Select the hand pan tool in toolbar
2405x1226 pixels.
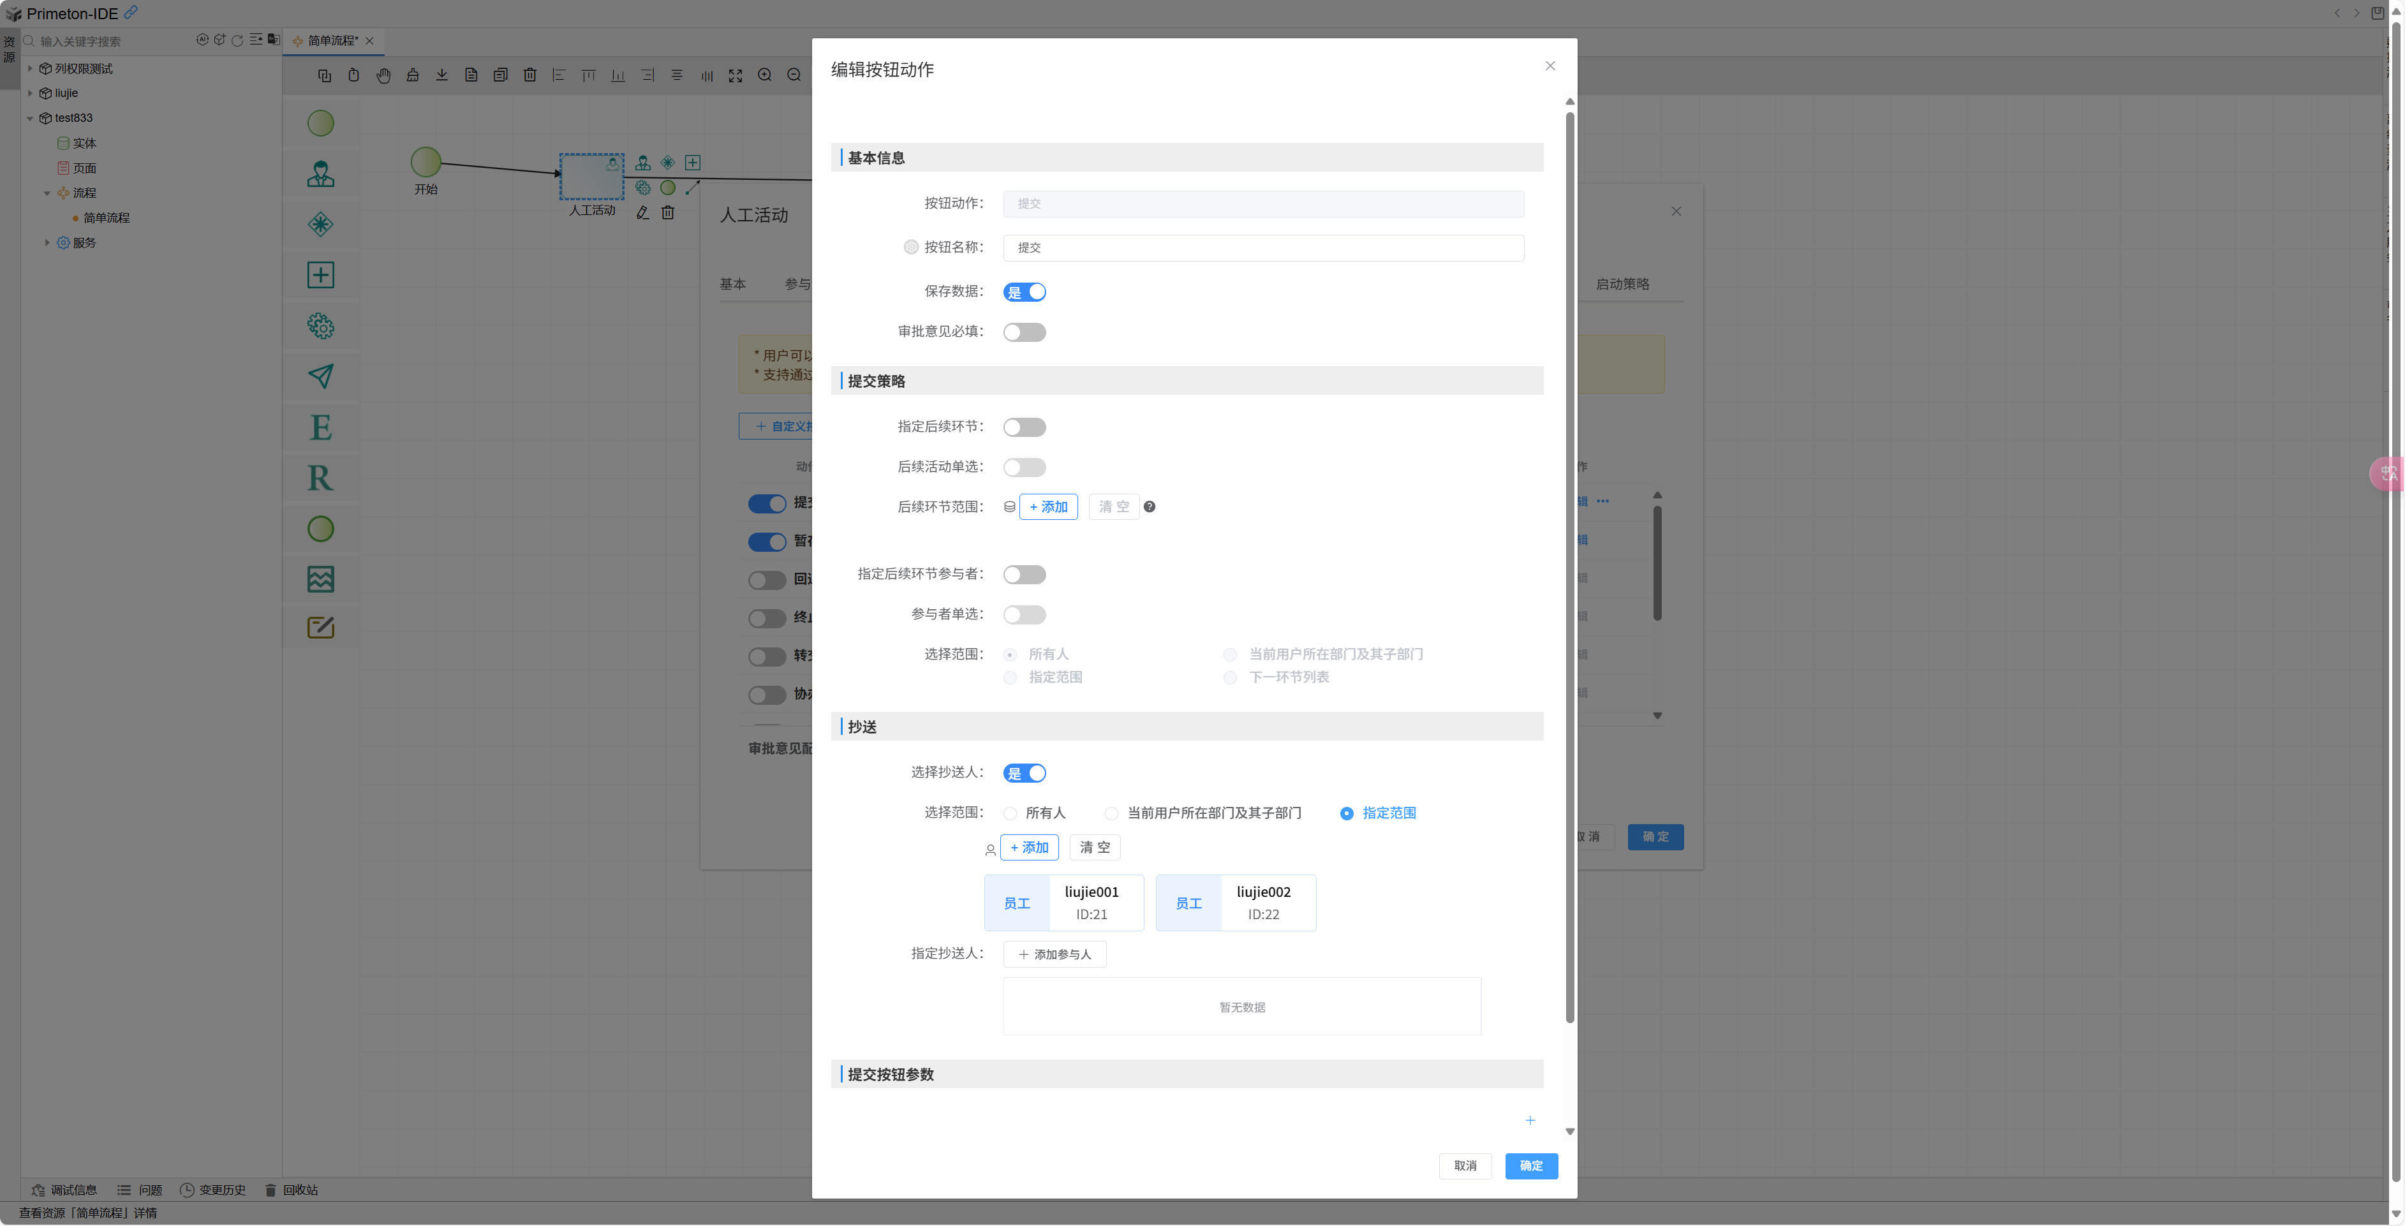[383, 76]
